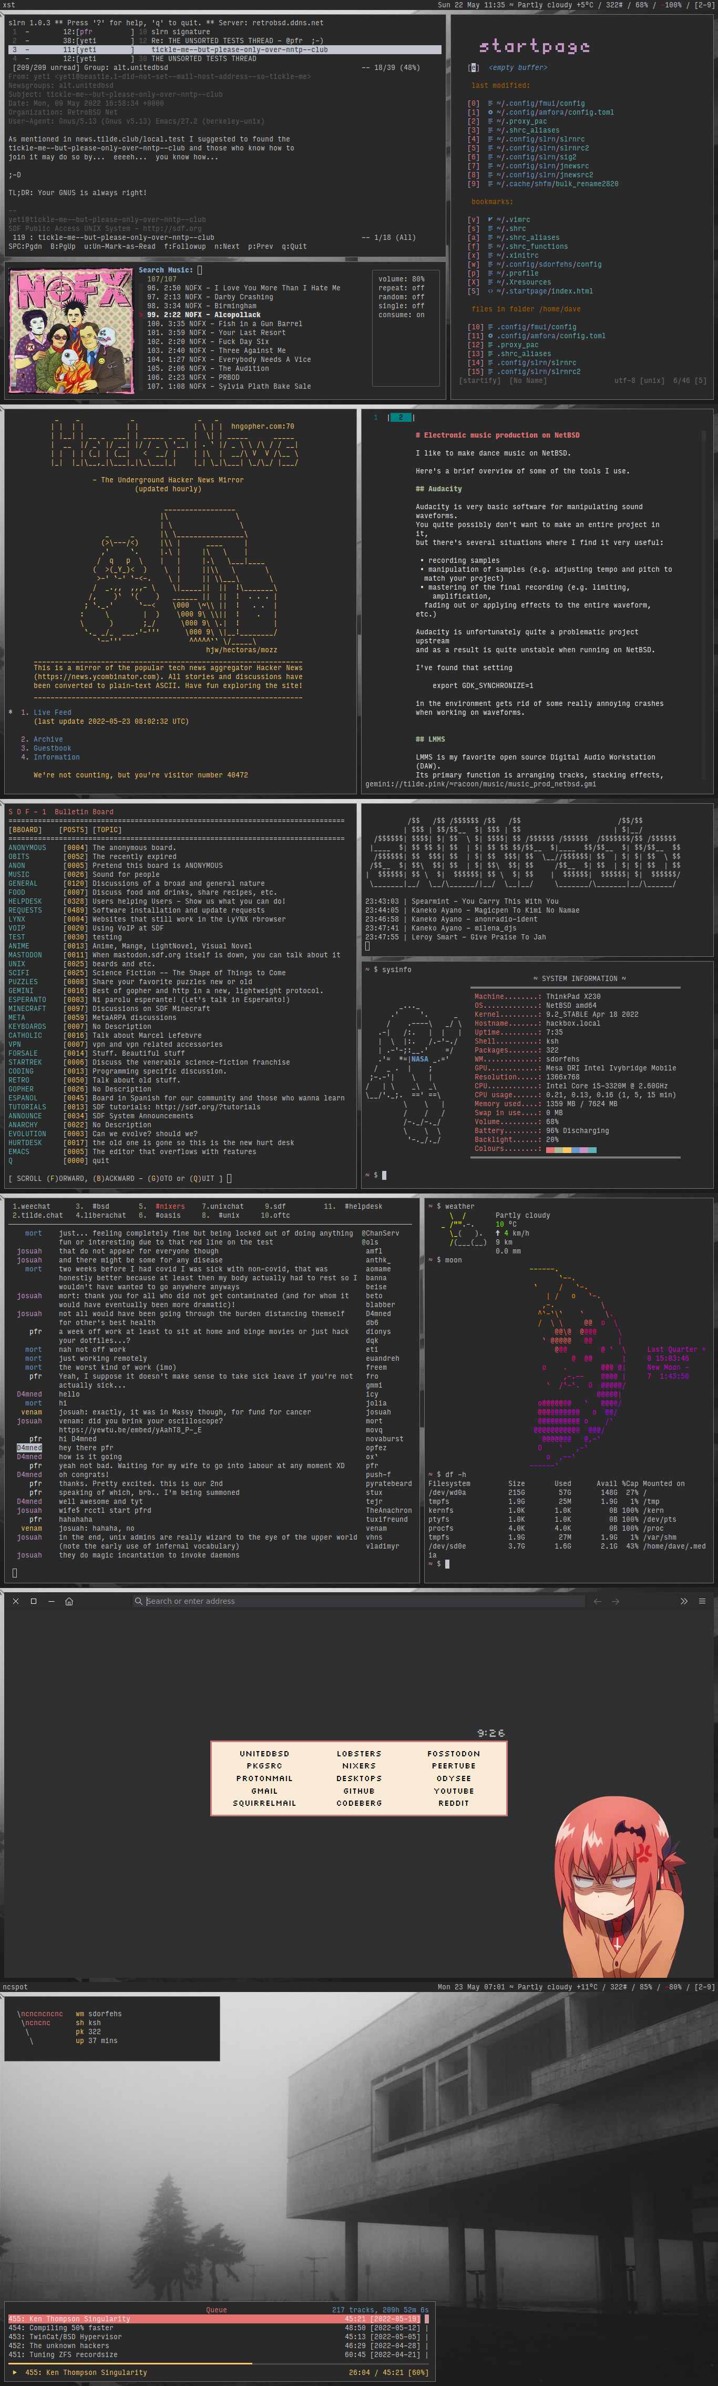The height and width of the screenshot is (2386, 718).
Task: Switch to the '3. #bsd' weechat buffer
Action: (x=93, y=1206)
